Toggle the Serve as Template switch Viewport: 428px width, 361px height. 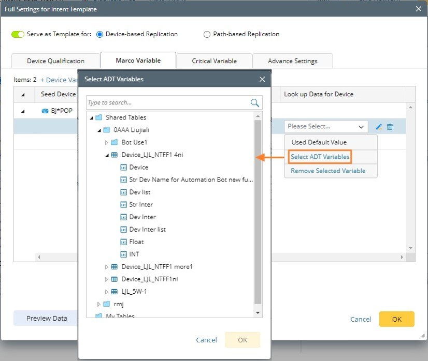click(x=18, y=34)
